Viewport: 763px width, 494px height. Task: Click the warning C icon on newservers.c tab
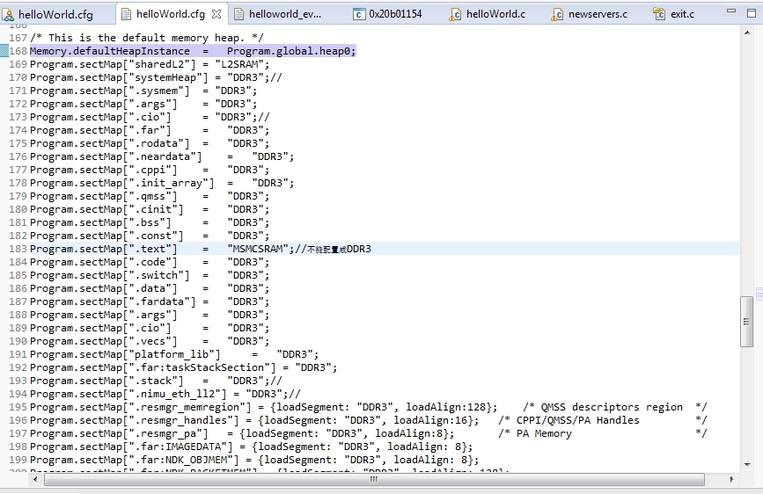(557, 15)
